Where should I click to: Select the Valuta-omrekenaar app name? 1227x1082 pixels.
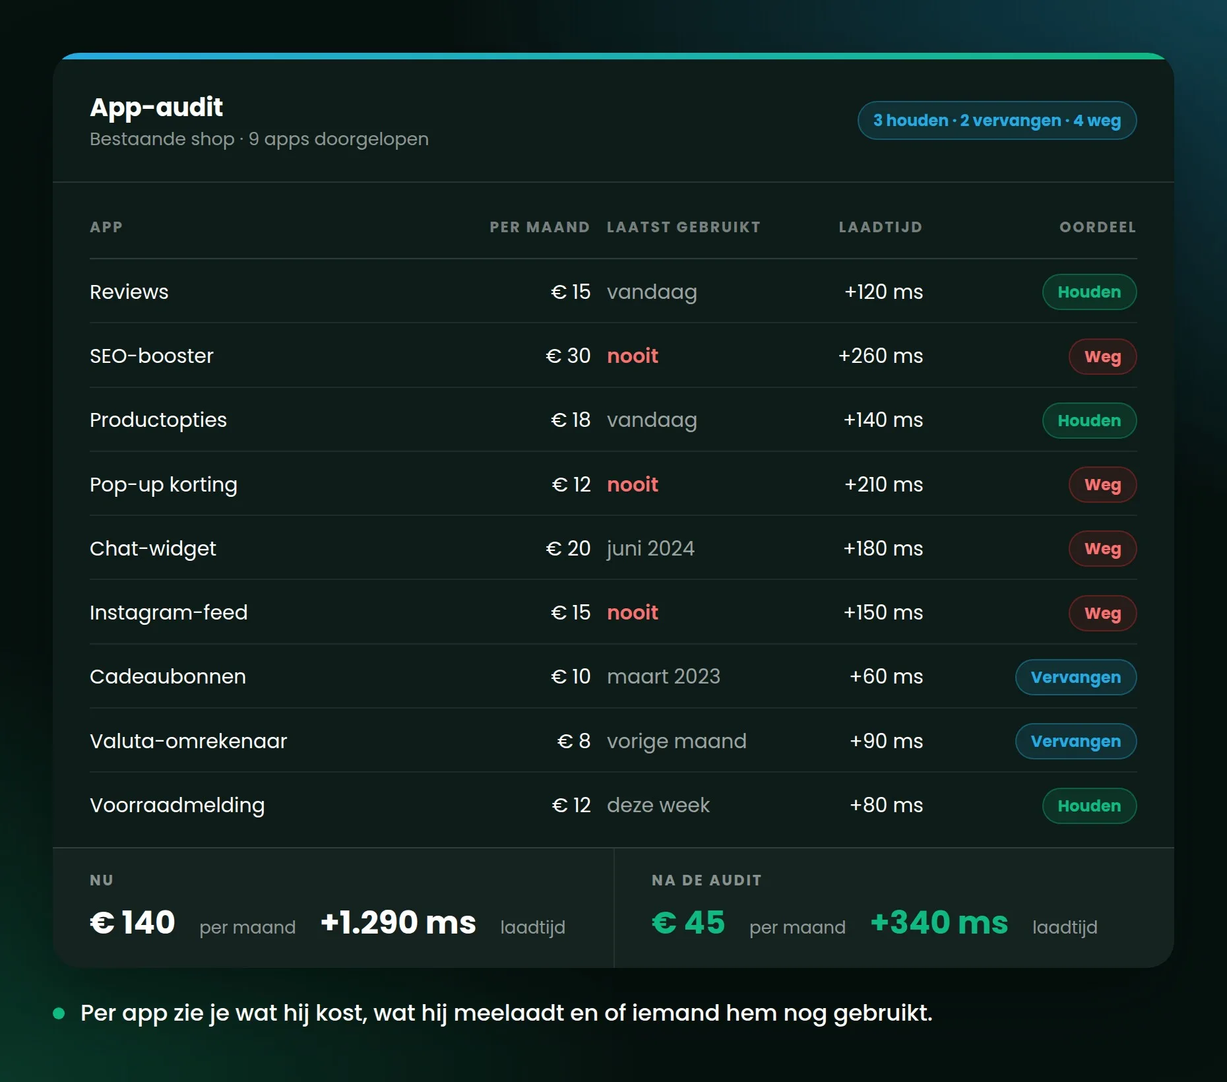[x=189, y=741]
